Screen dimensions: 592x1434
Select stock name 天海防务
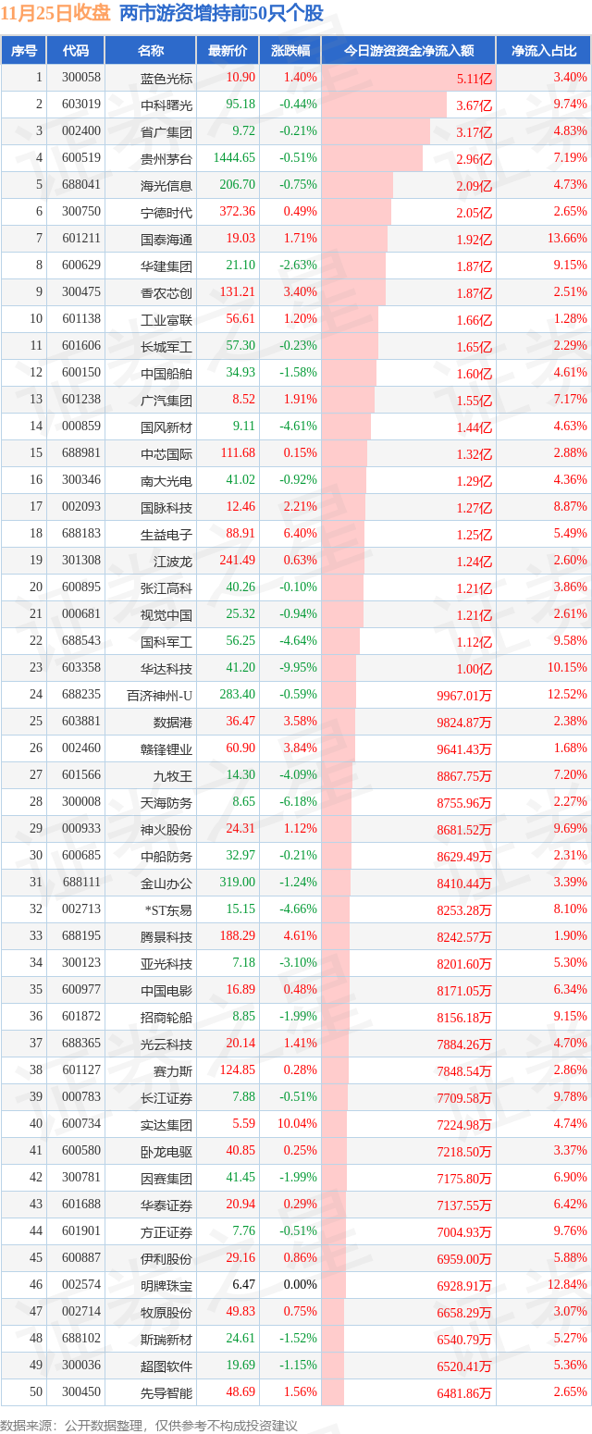pyautogui.click(x=166, y=802)
